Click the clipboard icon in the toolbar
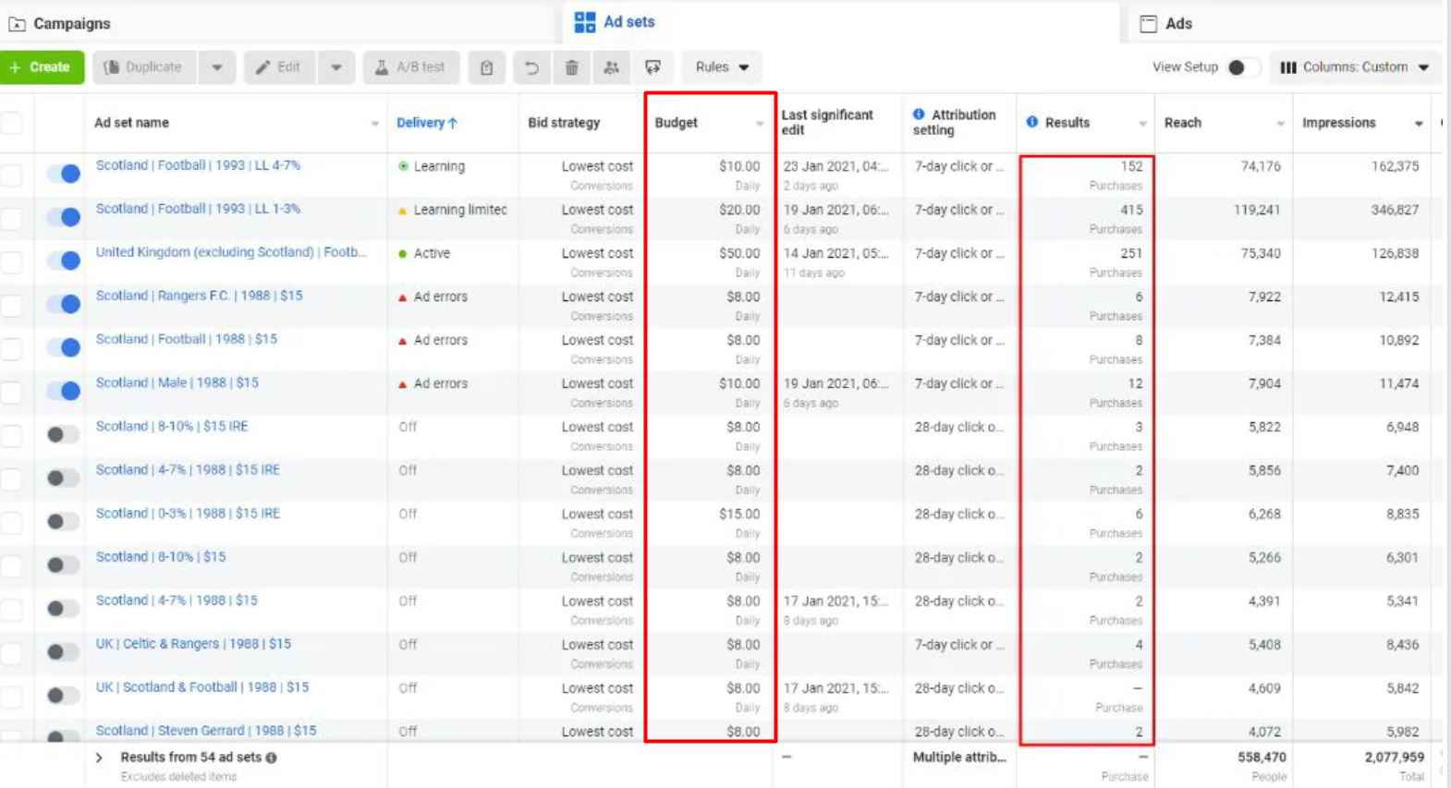This screenshot has width=1451, height=788. (x=486, y=67)
